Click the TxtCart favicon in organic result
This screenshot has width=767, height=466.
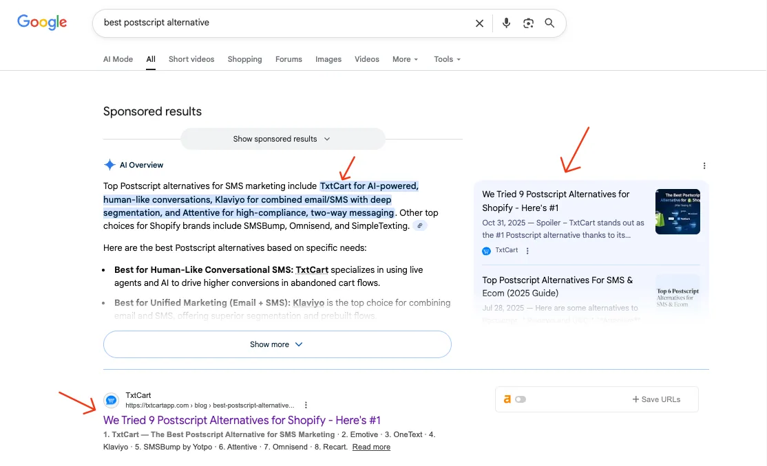pos(112,400)
